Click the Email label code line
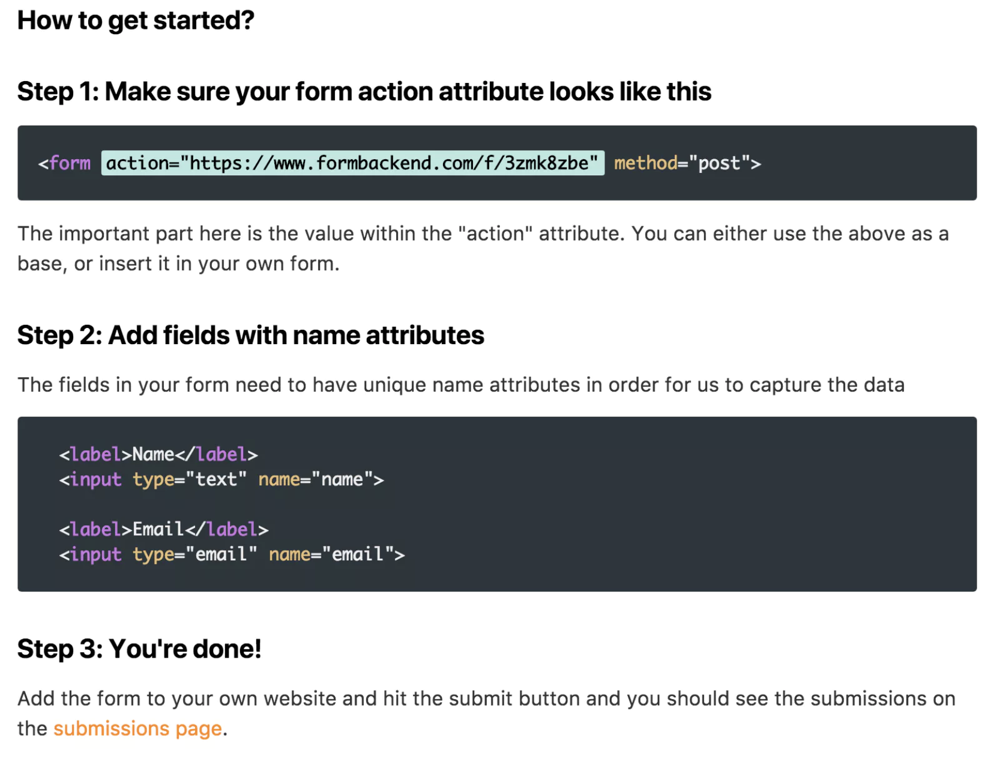The height and width of the screenshot is (770, 1006). coord(163,530)
